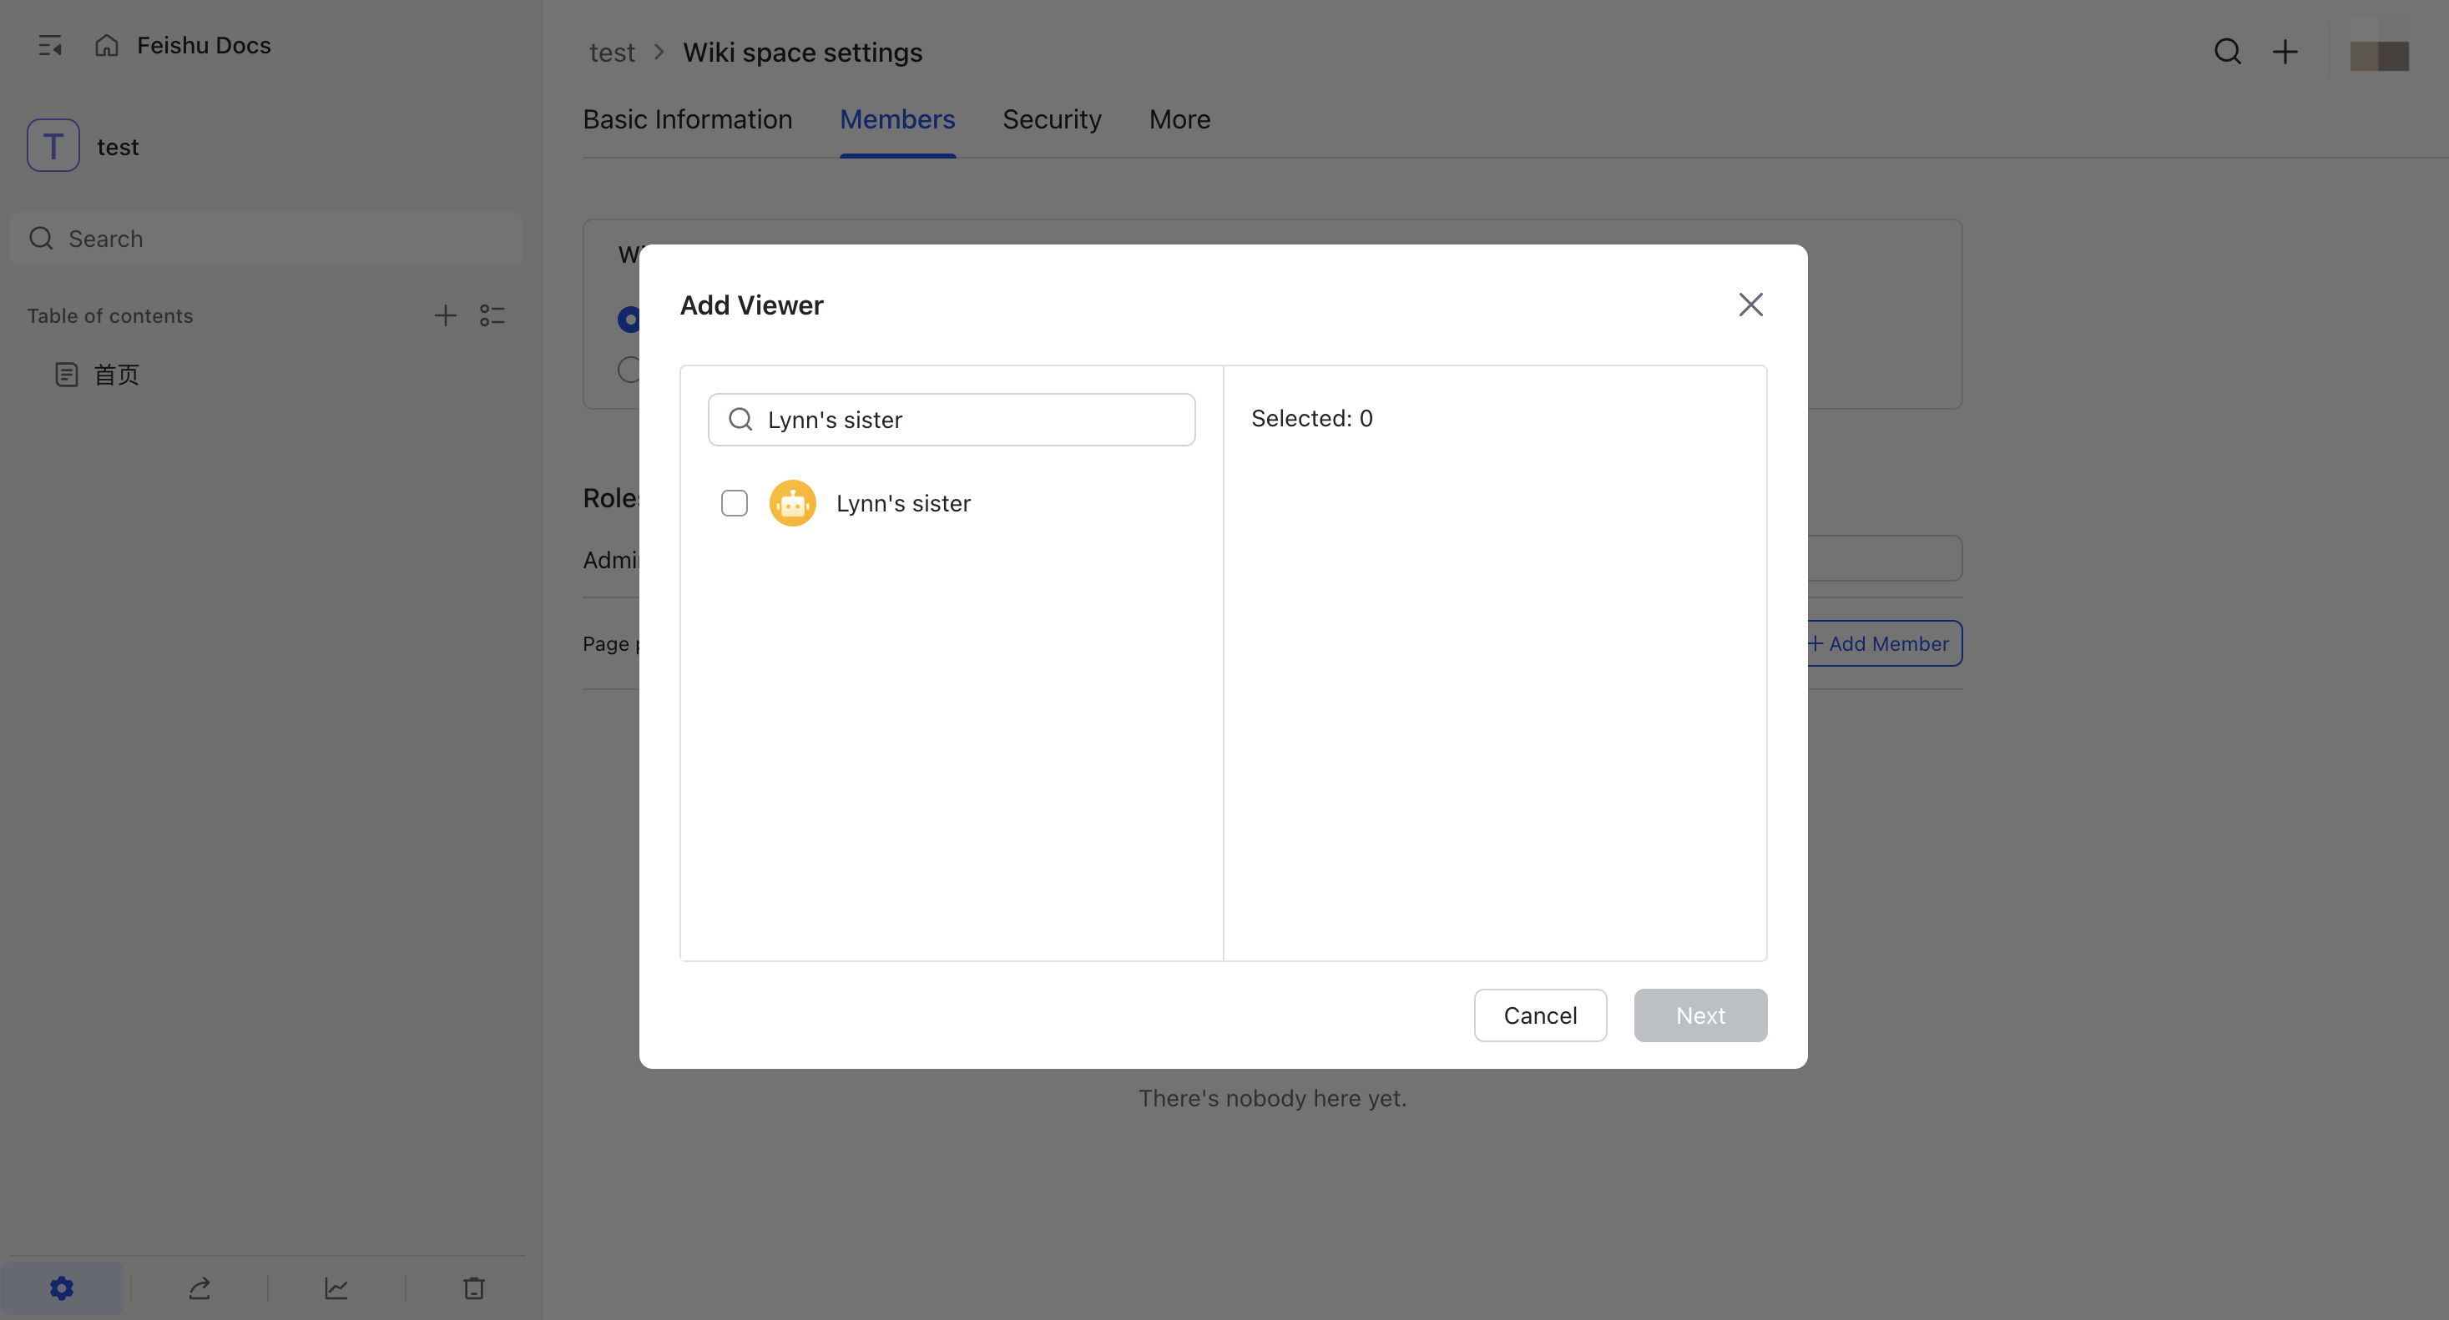Cancel the Add Viewer dialog
The width and height of the screenshot is (2449, 1320).
coord(1540,1015)
